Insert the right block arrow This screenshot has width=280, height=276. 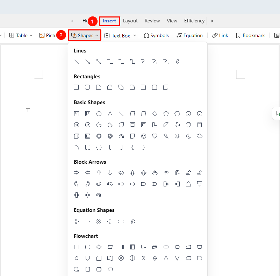pos(77,172)
